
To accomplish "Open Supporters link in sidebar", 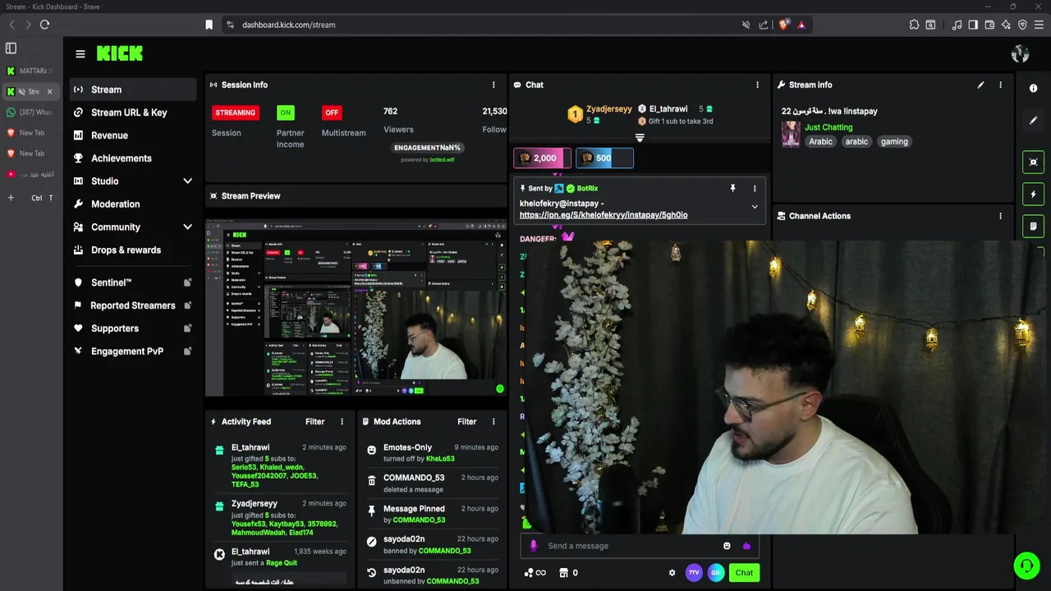I will 131,328.
